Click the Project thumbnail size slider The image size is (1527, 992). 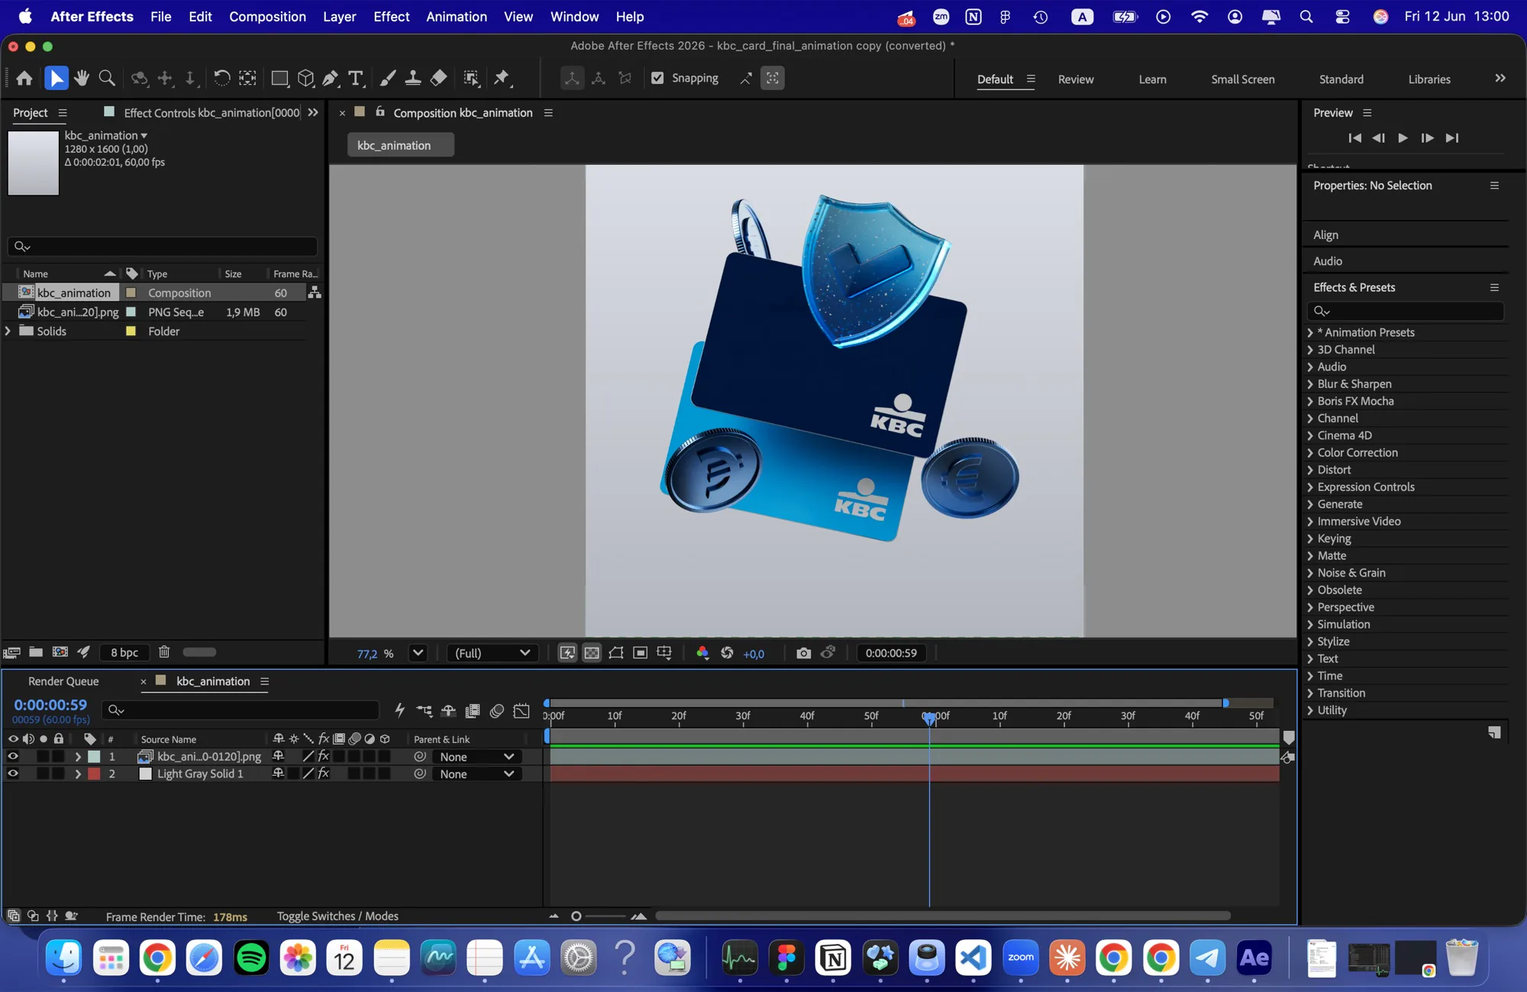(199, 652)
